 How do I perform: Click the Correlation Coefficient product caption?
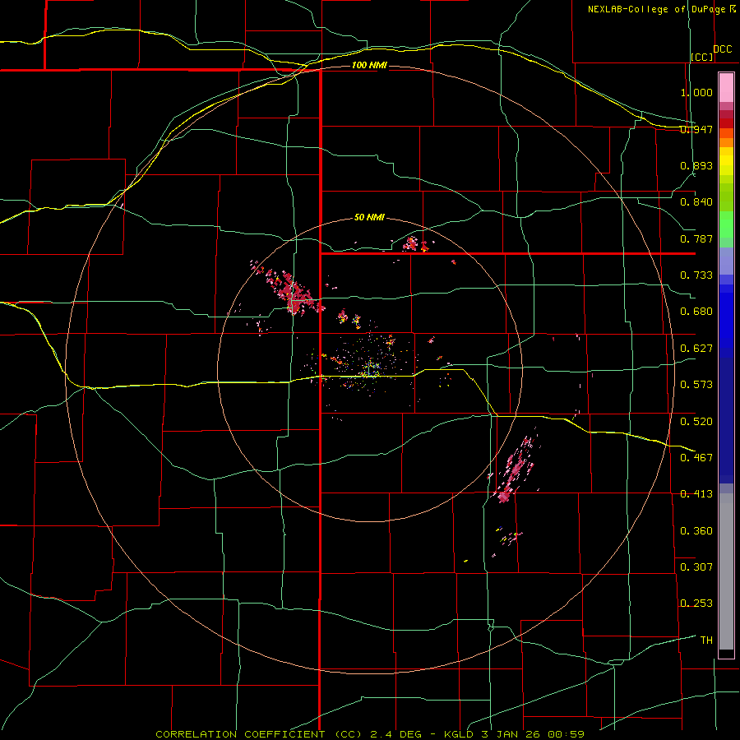point(370,734)
